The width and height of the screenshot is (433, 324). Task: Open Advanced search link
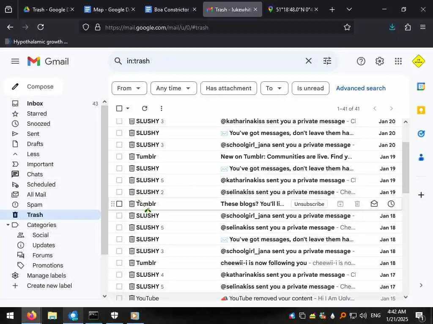click(361, 88)
